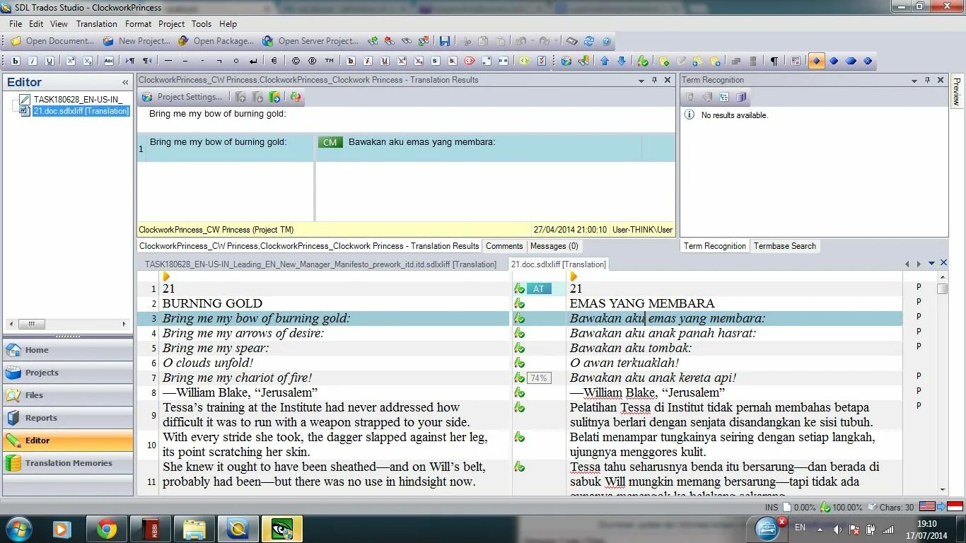Click the red tag icon in the formatting toolbar
The image size is (966, 543).
point(470,61)
